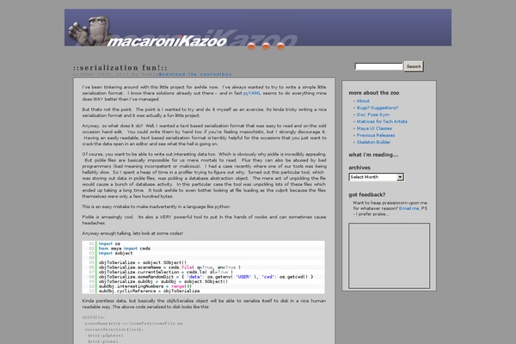Click the 'got feedback?' heading
This screenshot has width=516, height=344.
367,195
